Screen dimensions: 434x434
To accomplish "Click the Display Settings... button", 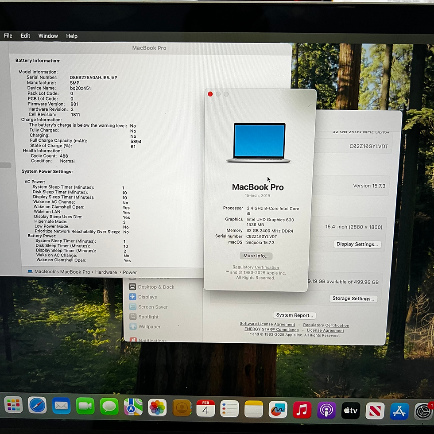I will pyautogui.click(x=357, y=244).
